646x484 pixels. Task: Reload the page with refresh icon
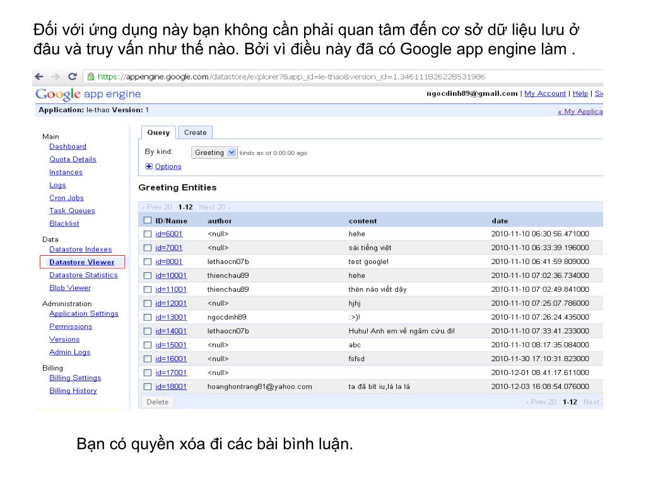click(73, 76)
